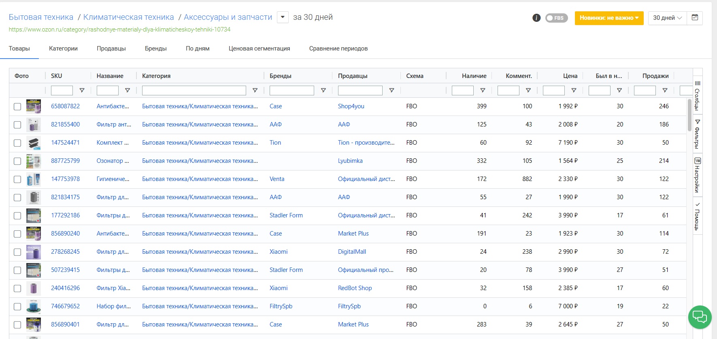This screenshot has height=339, width=717.
Task: Open the calendar date picker icon
Action: 695,18
